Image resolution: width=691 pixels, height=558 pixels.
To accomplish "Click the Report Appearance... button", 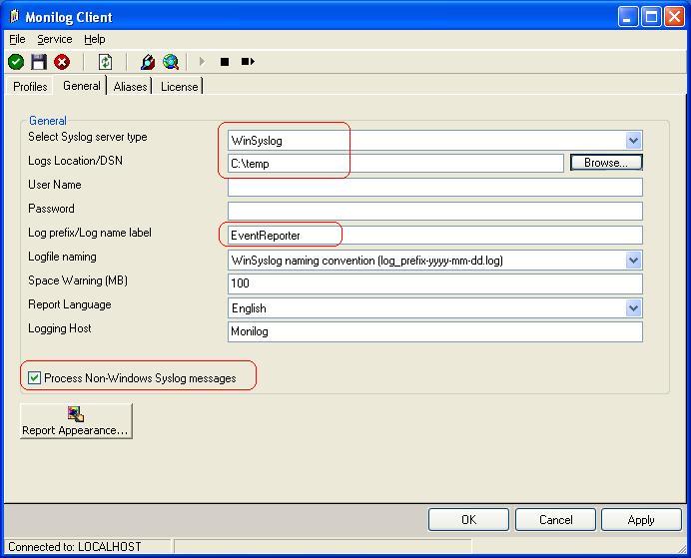I will point(76,420).
